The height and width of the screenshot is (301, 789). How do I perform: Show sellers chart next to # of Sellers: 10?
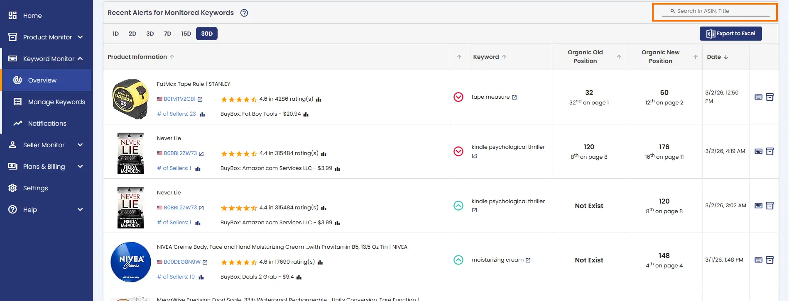click(x=201, y=277)
